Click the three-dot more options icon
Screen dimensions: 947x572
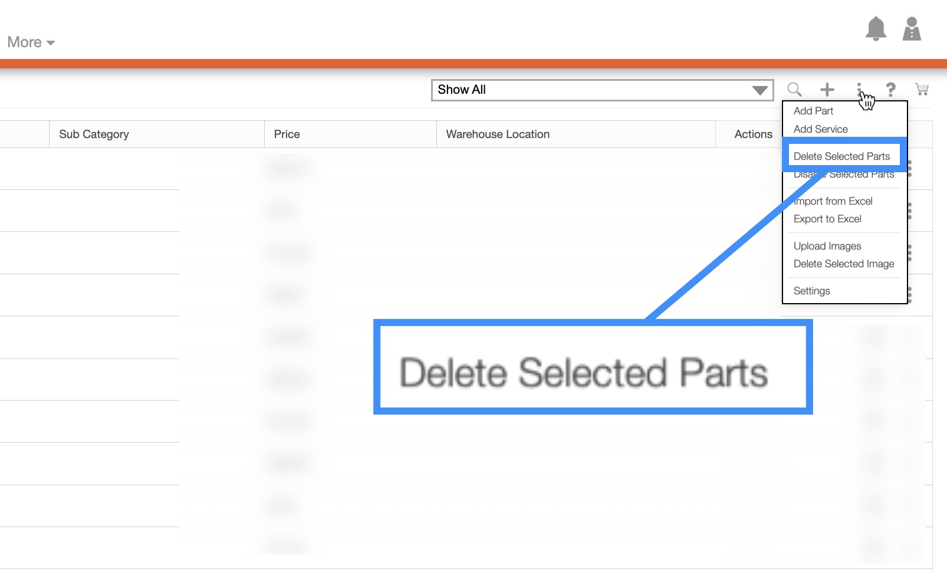click(x=859, y=88)
